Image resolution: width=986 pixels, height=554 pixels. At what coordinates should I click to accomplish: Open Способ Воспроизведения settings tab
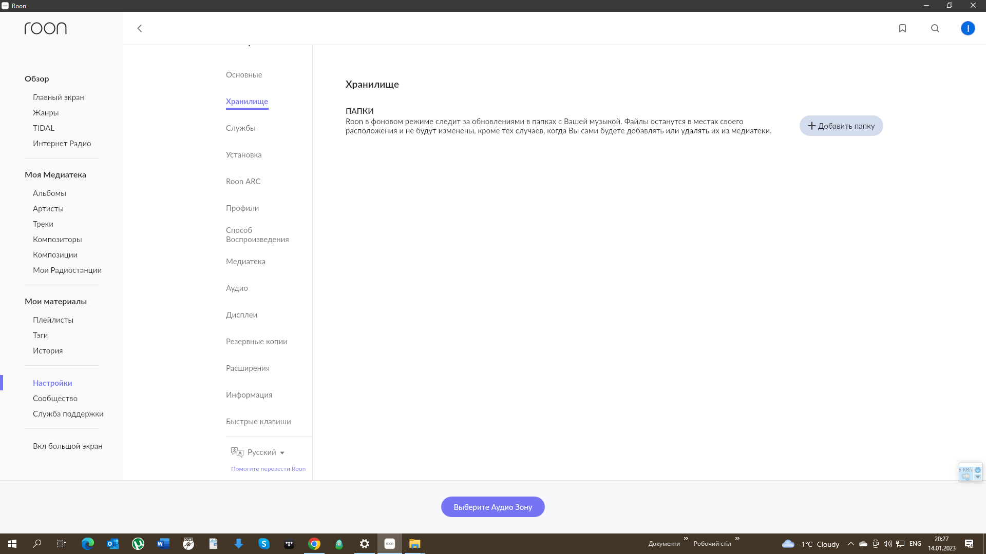257,234
